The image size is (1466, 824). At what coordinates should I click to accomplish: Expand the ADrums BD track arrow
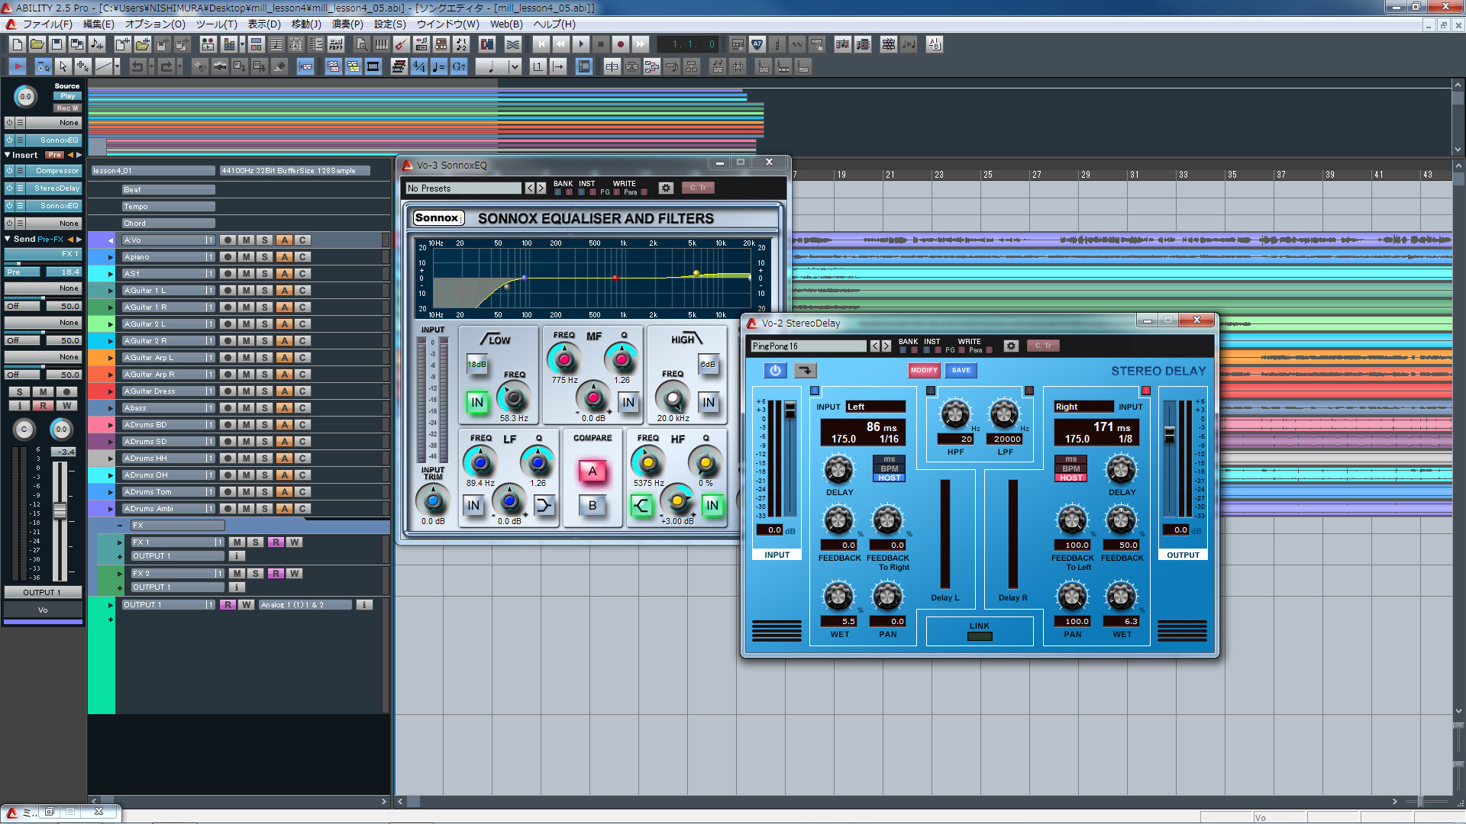(x=110, y=425)
